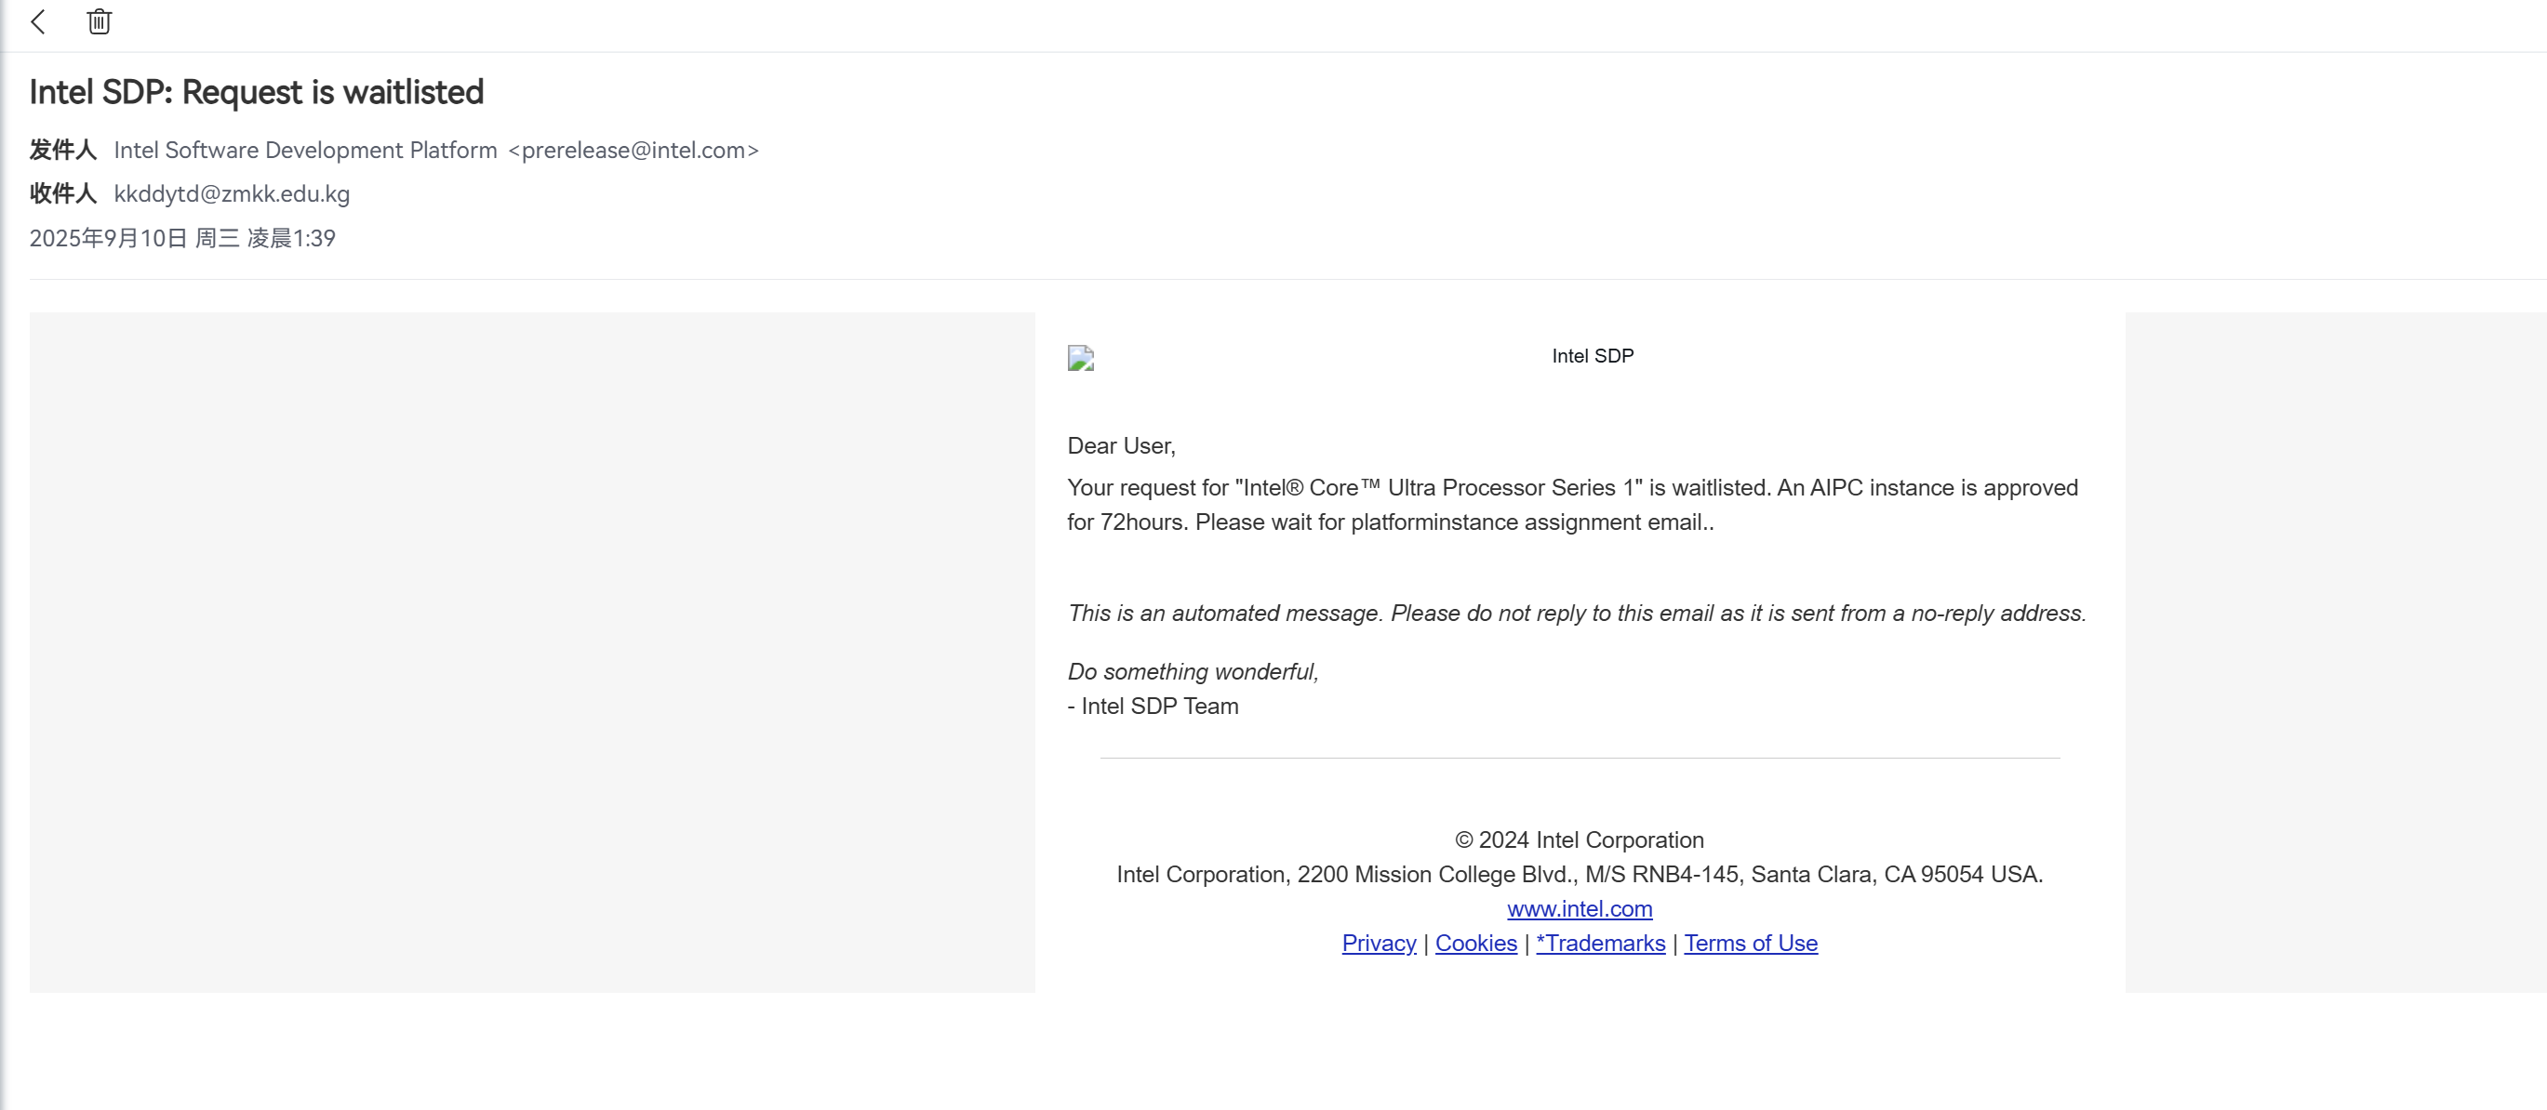Screen dimensions: 2547x1110
Task: Click the email date line
Action: pyautogui.click(x=182, y=238)
